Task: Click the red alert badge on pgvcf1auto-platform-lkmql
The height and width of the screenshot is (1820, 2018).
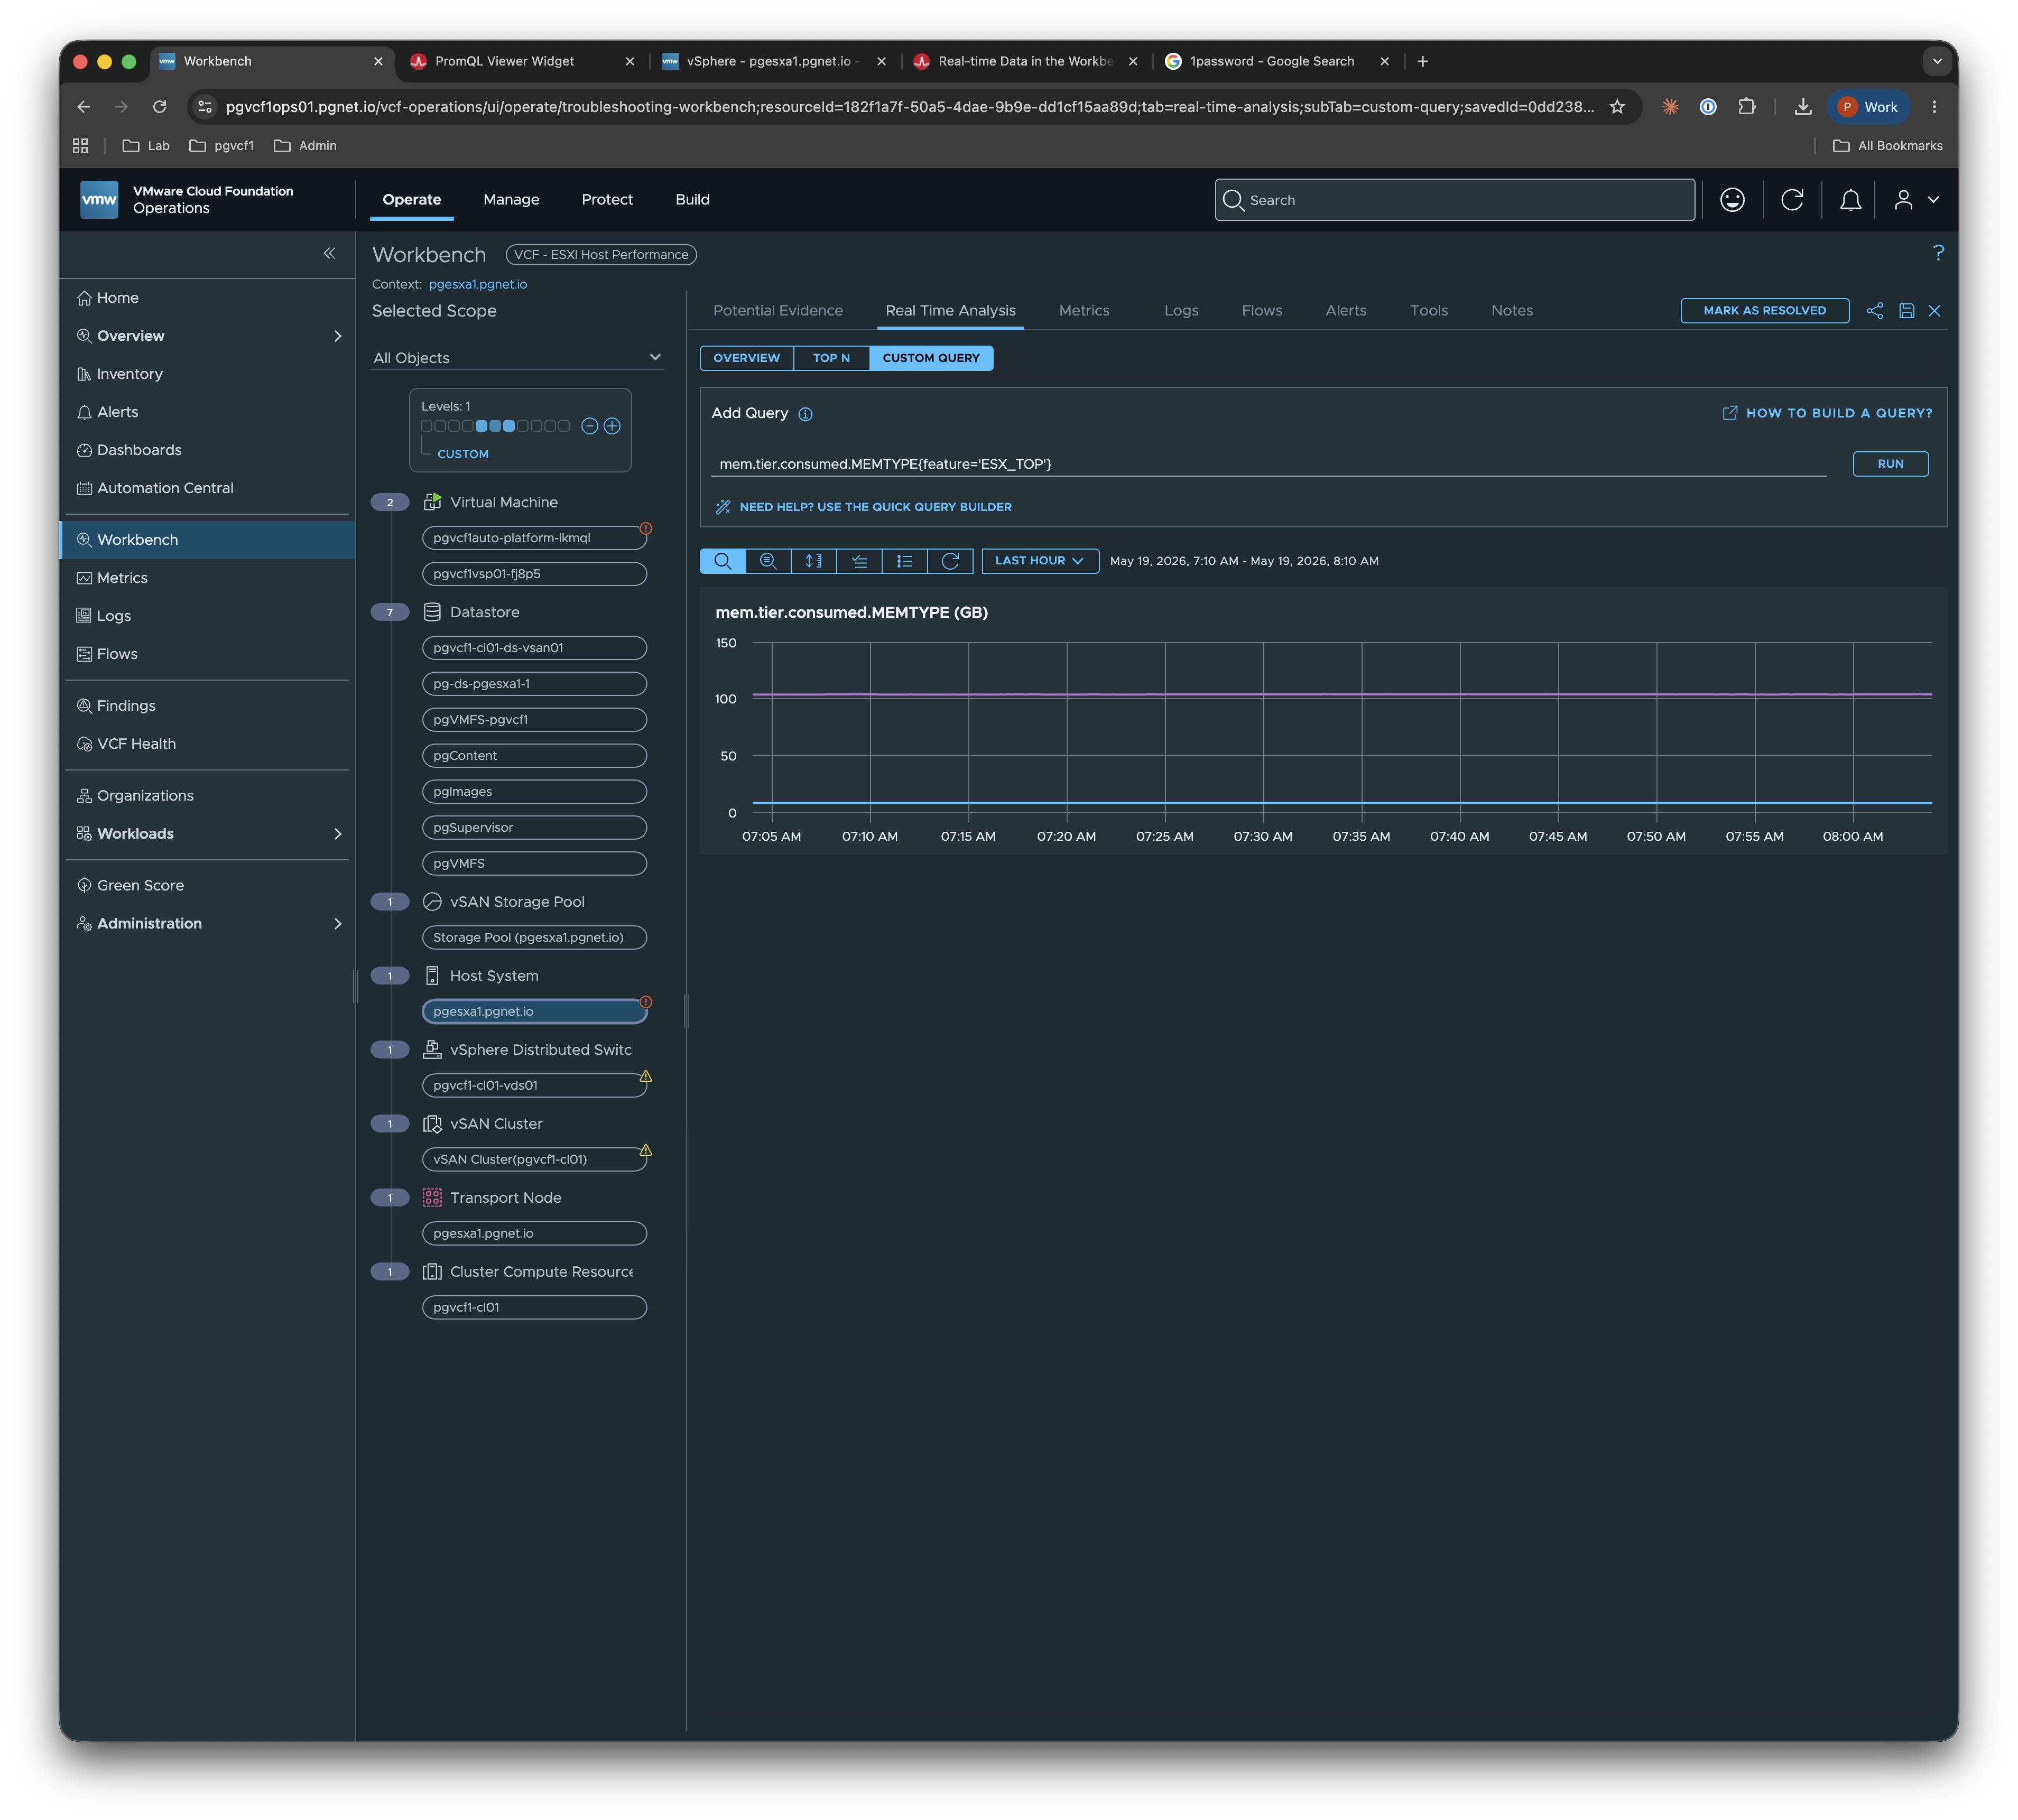Action: point(646,528)
